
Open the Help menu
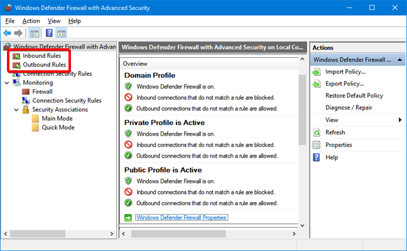[x=75, y=21]
